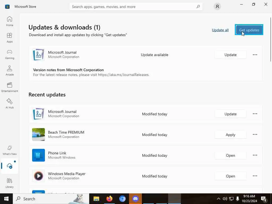
Task: Click 'Modified today' beside Beach Time PREMIUM
Action: point(155,135)
